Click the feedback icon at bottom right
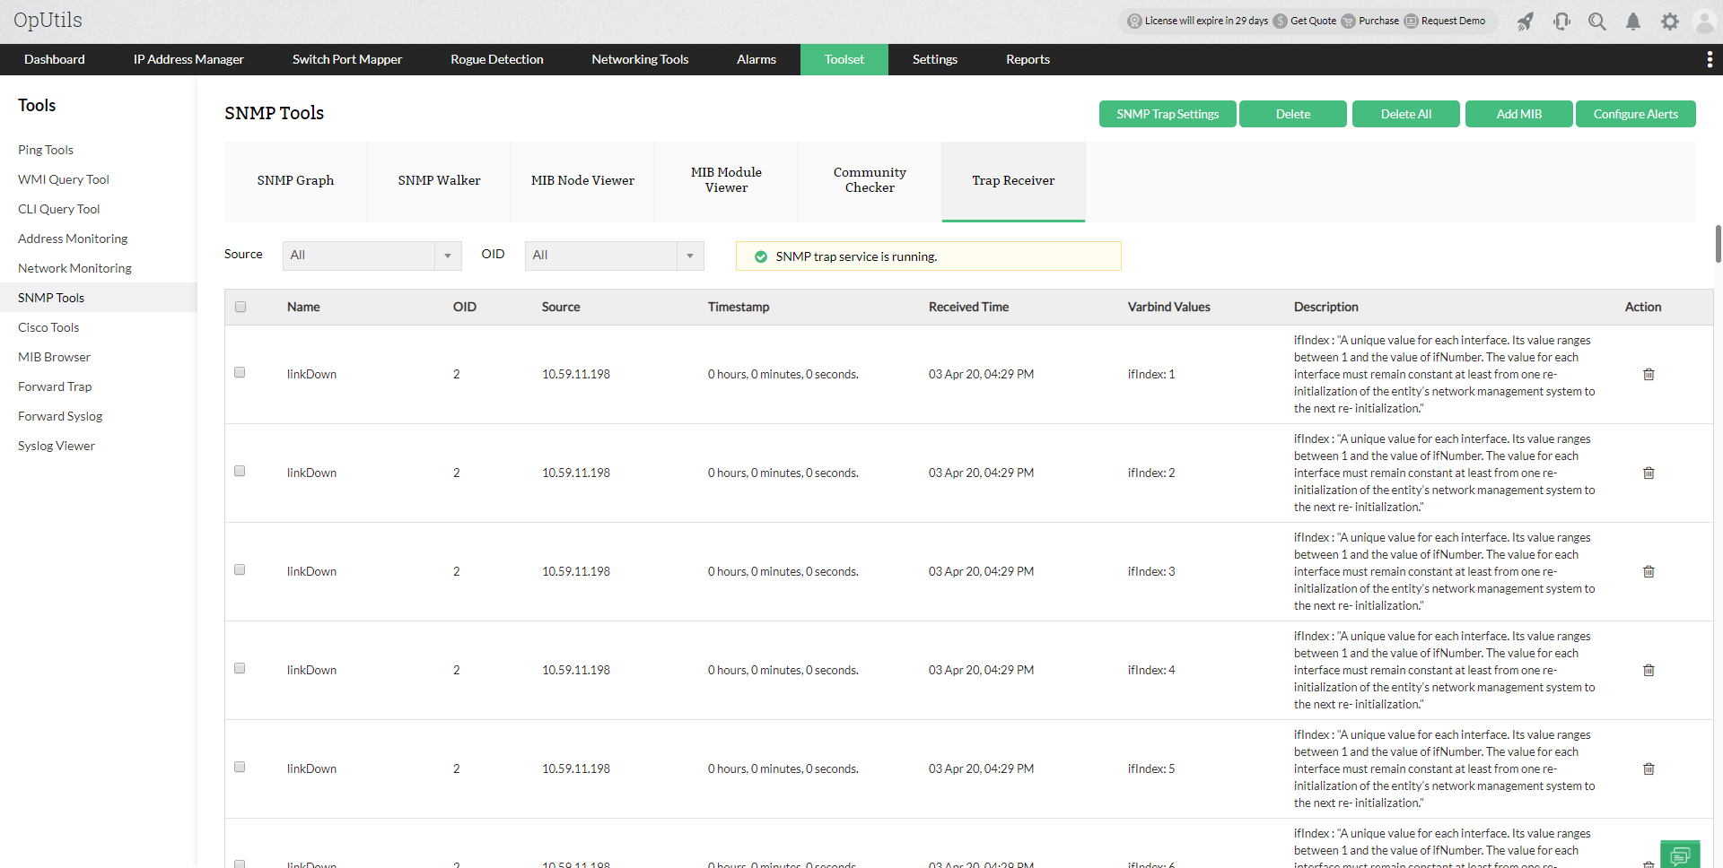This screenshot has width=1723, height=868. pyautogui.click(x=1680, y=854)
